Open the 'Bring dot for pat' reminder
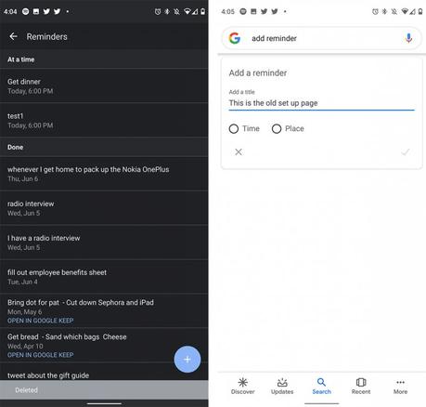Screen dimensions: 426x407 coord(104,310)
